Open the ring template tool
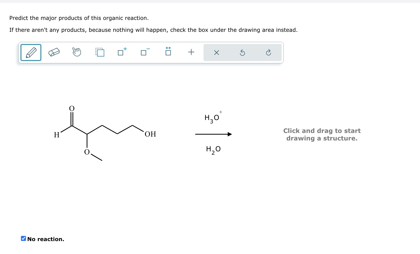This screenshot has height=254, width=420. 100,53
